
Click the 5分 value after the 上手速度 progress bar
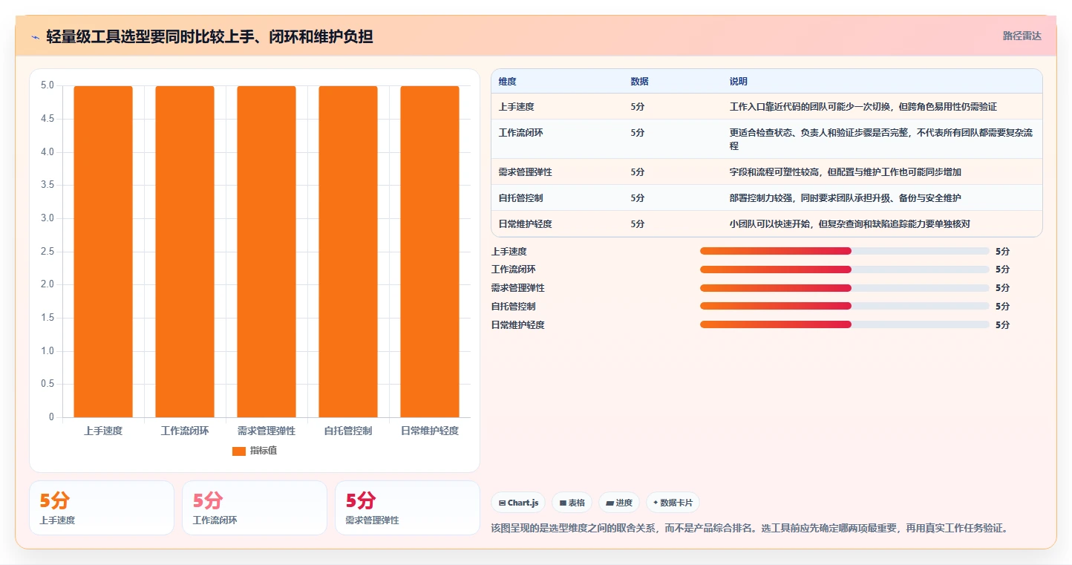[x=1002, y=252]
